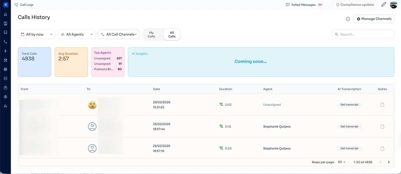Viewport: 401px width, 174px height.
Task: Get transcript for the 0:52 call
Action: pos(349,105)
